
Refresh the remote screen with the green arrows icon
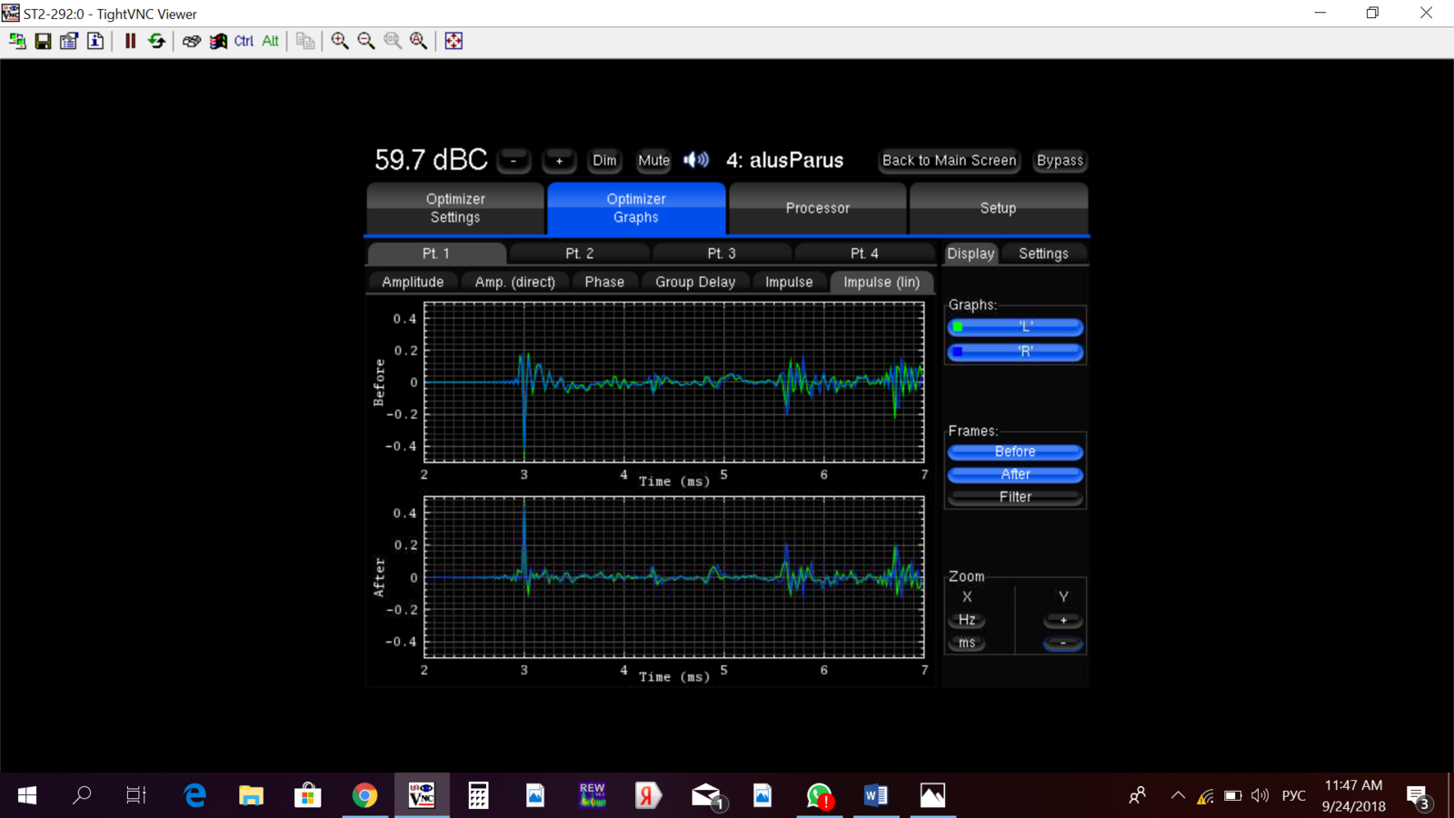[x=156, y=41]
